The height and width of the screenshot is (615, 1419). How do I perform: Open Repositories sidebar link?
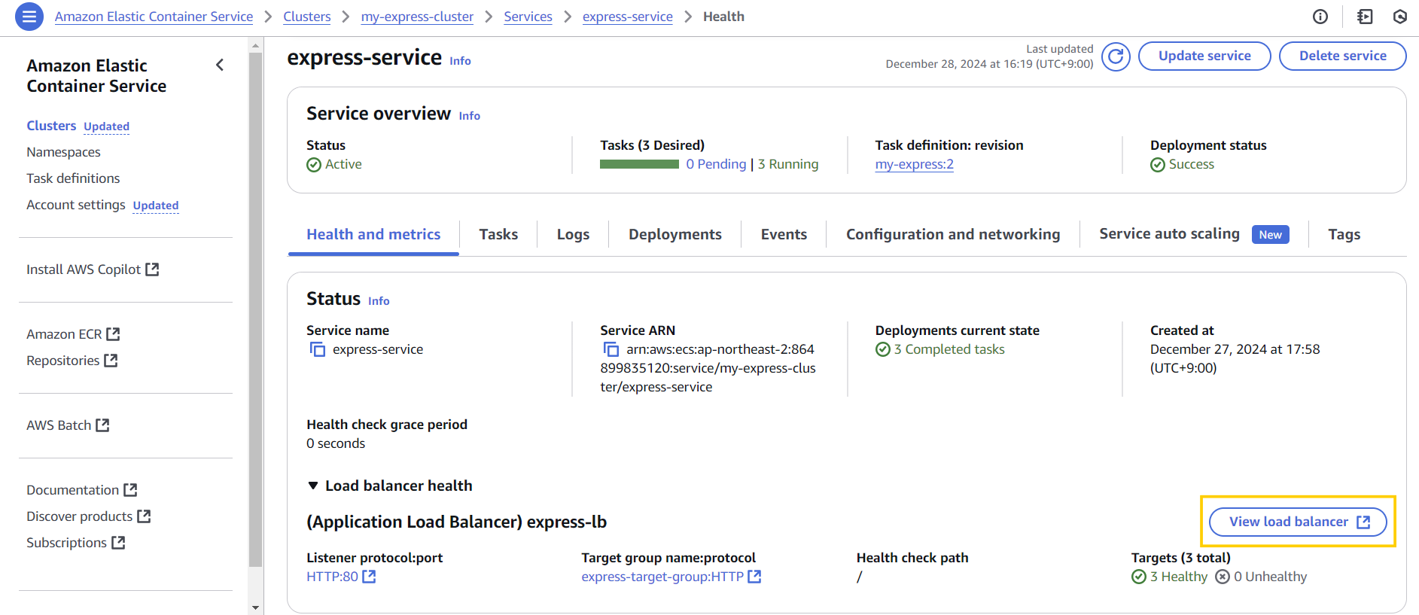(62, 361)
